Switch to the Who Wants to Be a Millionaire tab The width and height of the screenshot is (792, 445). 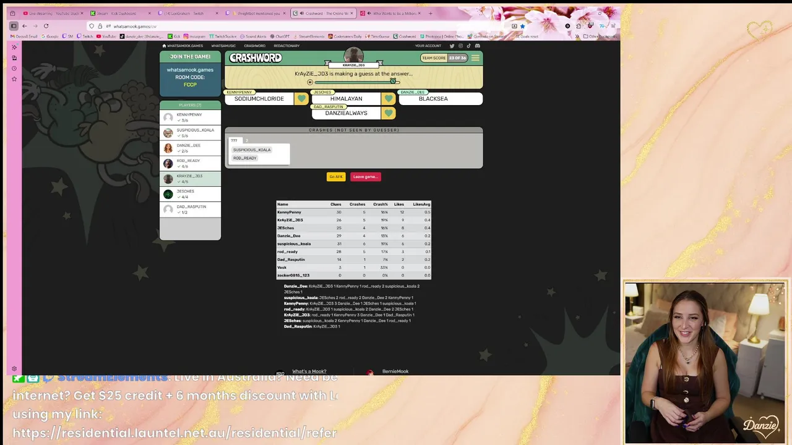(x=390, y=13)
